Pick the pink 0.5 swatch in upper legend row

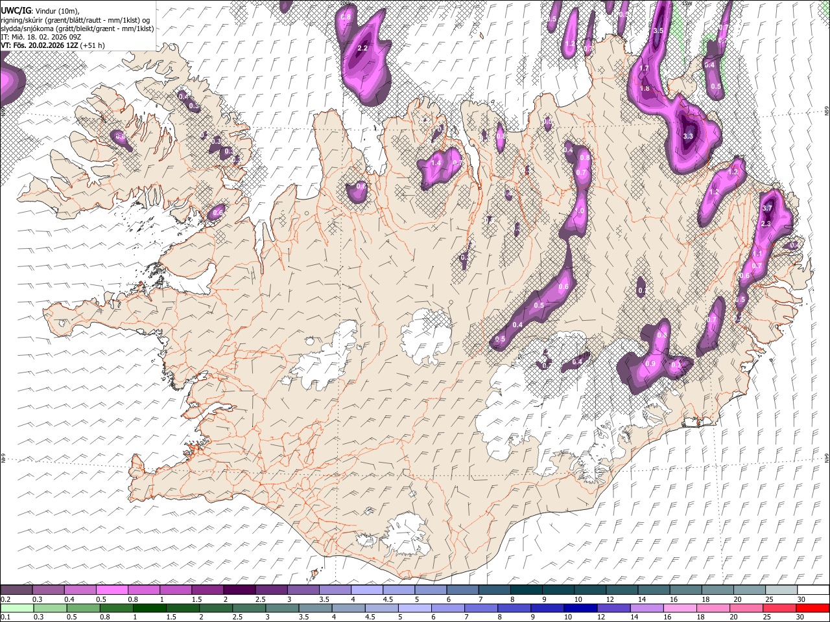[112, 590]
